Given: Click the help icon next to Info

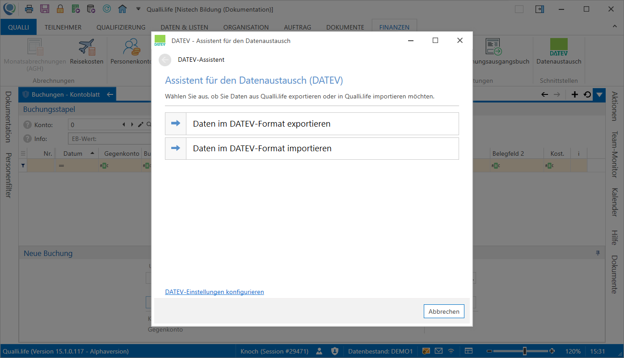Looking at the screenshot, I should click(x=28, y=139).
